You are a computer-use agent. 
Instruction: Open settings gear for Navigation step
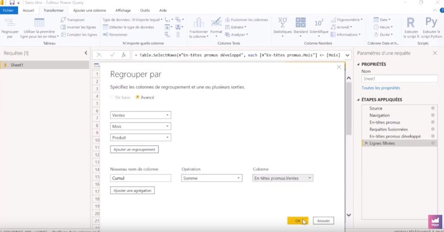[x=433, y=115]
